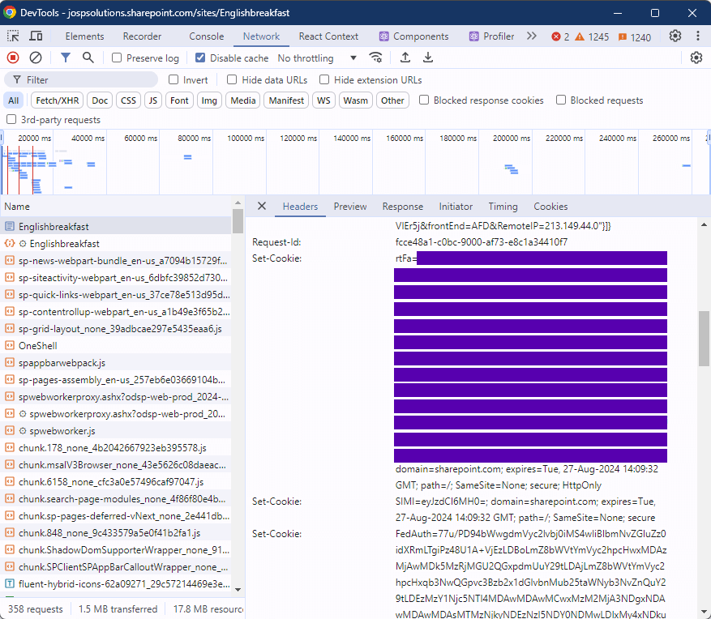Enable Blocked response cookies checkbox
Viewport: 711px width, 619px height.
[x=424, y=100]
